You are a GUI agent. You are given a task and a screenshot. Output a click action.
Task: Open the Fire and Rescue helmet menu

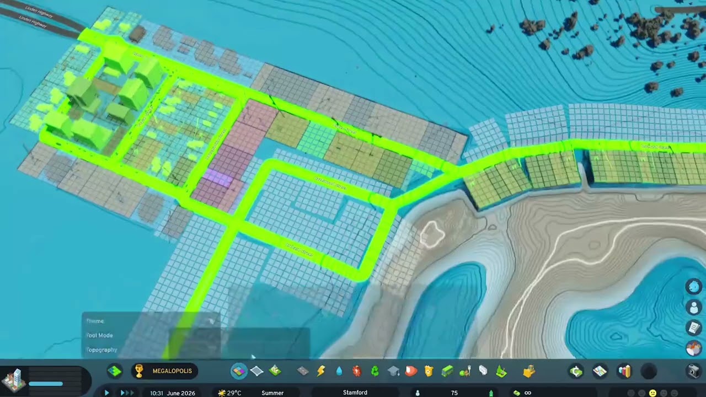(411, 371)
